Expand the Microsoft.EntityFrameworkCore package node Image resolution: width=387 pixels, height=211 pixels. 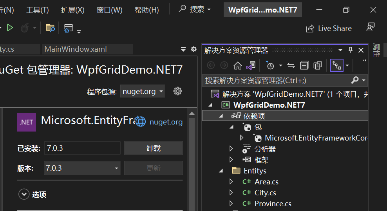(242, 138)
